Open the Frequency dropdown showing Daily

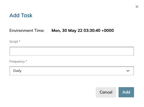click(72, 71)
